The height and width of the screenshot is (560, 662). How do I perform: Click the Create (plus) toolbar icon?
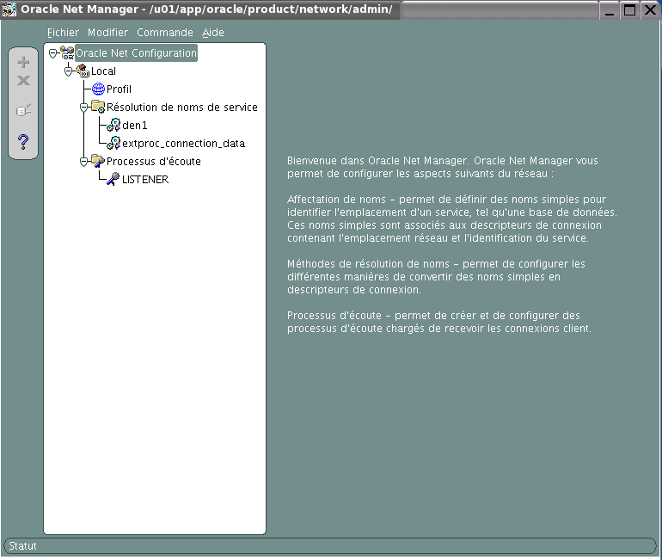pos(23,63)
